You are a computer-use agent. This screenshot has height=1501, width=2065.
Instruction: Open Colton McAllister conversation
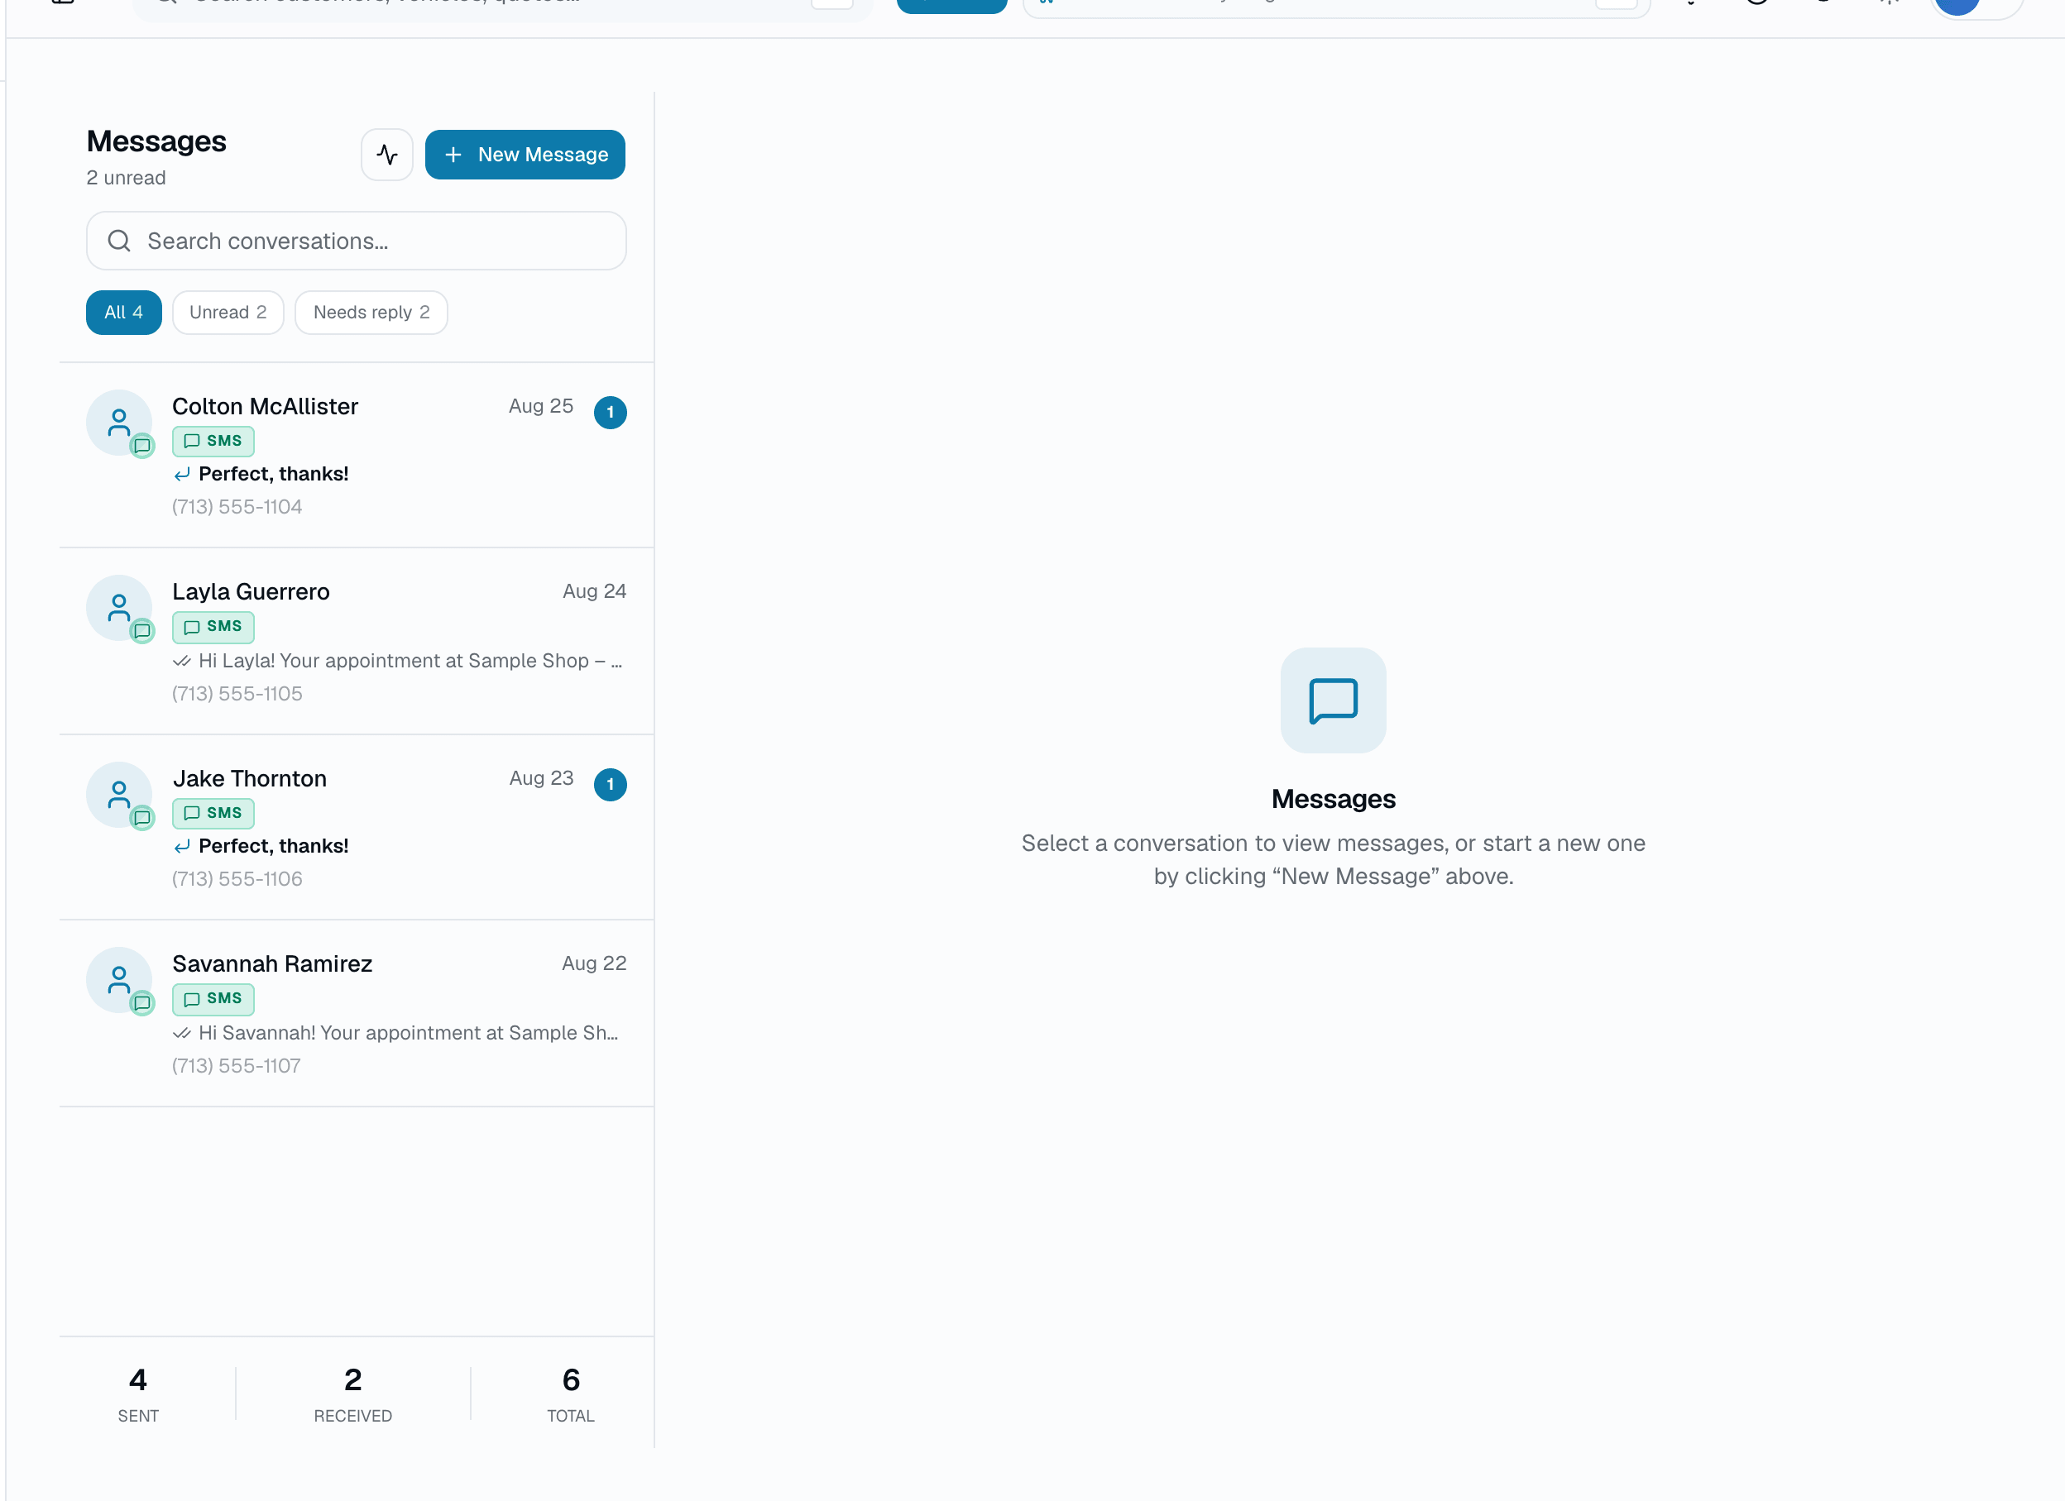[x=356, y=455]
